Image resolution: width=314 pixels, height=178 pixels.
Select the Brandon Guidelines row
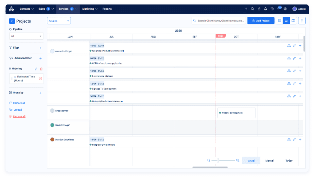tap(62, 139)
